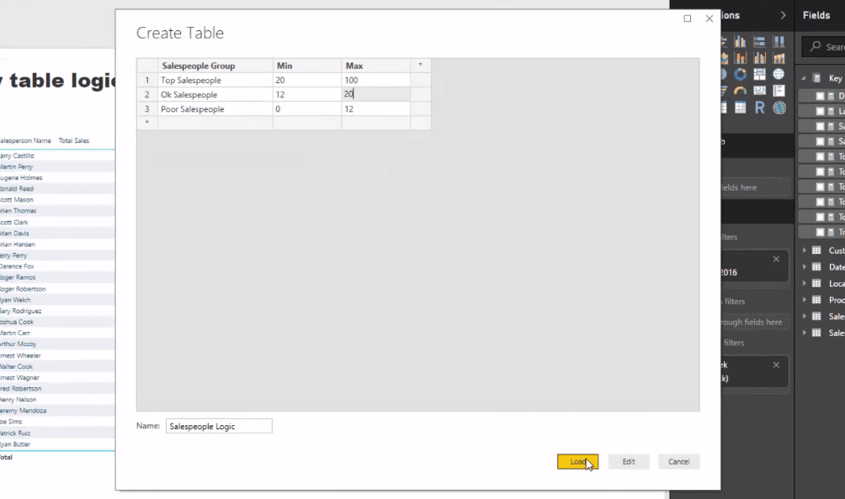Click the drillthrough fields here drop well

753,322
